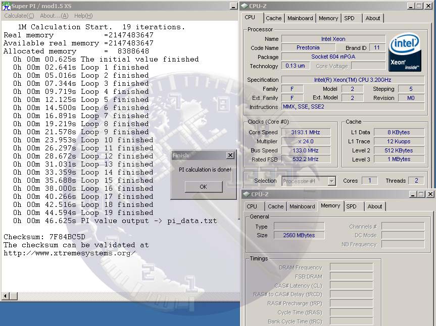Switch to Memory tab in upper CPU-Z
The width and height of the screenshot is (436, 326).
pyautogui.click(x=328, y=18)
